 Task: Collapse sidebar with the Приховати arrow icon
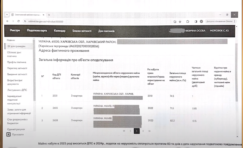[x=8, y=134]
